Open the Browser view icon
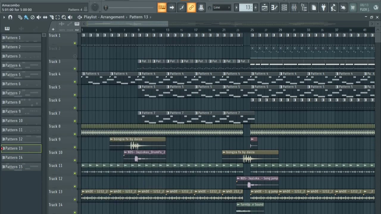The height and width of the screenshot is (214, 381). pyautogui.click(x=304, y=8)
